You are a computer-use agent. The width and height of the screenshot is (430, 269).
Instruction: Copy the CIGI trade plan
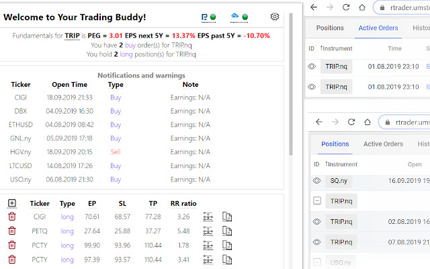coord(227,217)
